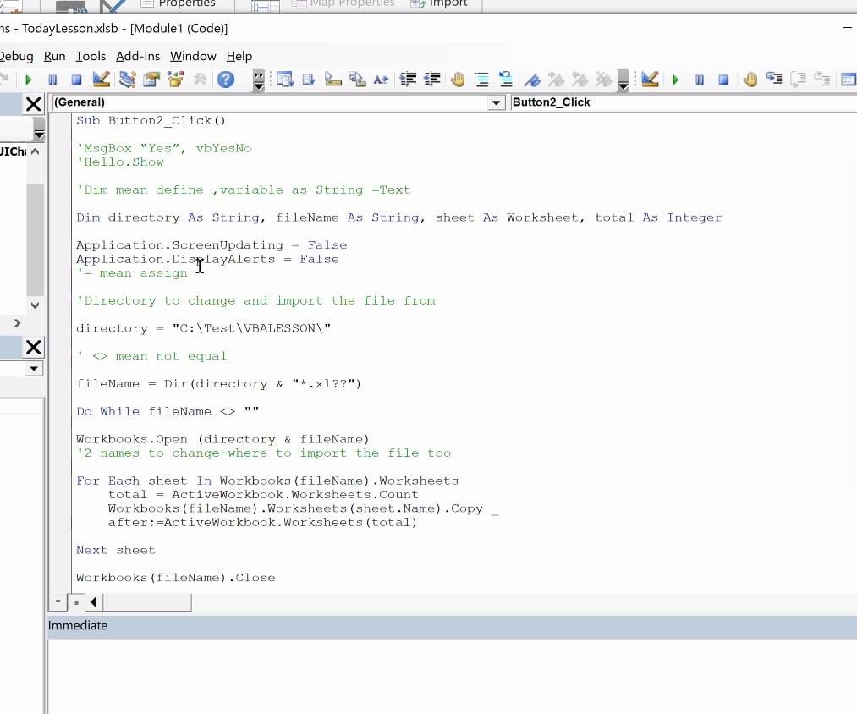The height and width of the screenshot is (714, 857).
Task: Click the Step Into debug icon
Action: [774, 80]
